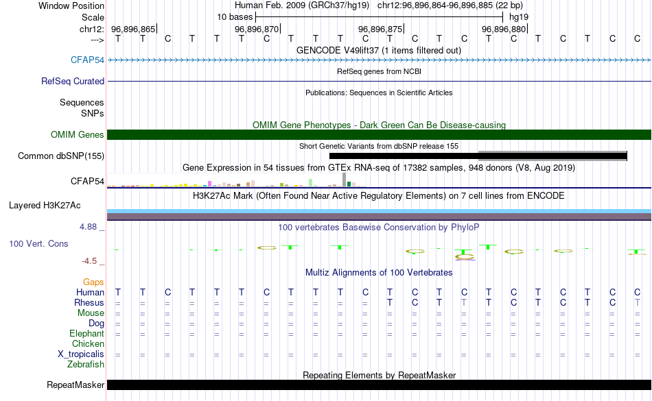Click the Short Genetic Variants from dbSNP title
The image size is (652, 401).
(379, 146)
